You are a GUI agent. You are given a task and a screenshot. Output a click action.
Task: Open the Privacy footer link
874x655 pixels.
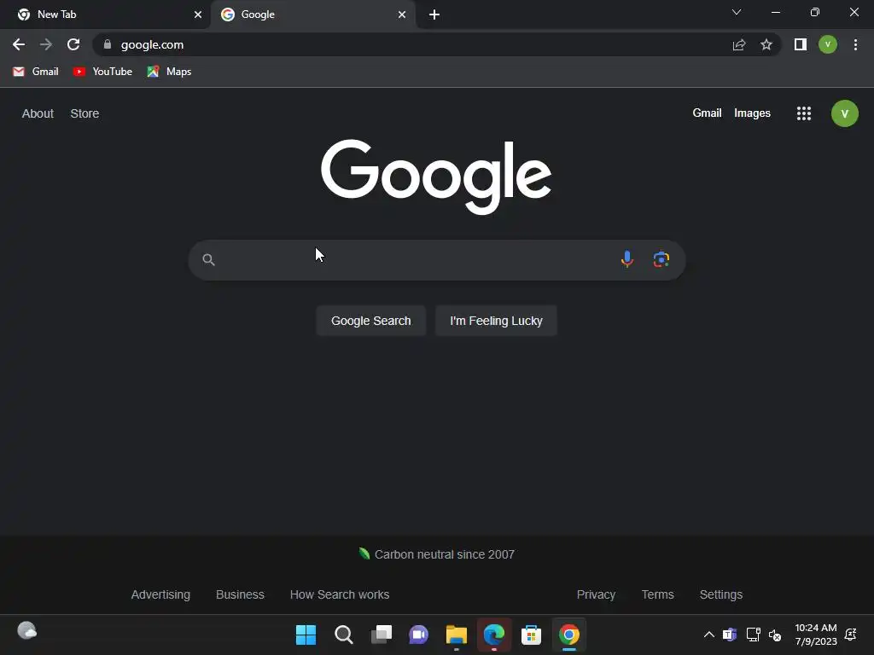pyautogui.click(x=596, y=594)
